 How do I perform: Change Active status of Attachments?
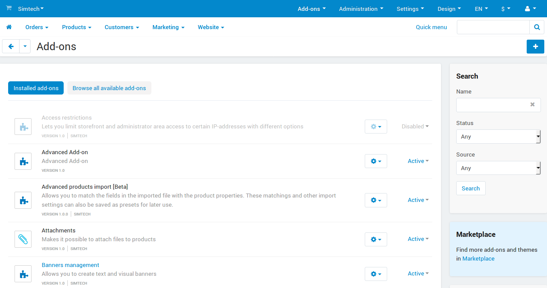tap(418, 239)
